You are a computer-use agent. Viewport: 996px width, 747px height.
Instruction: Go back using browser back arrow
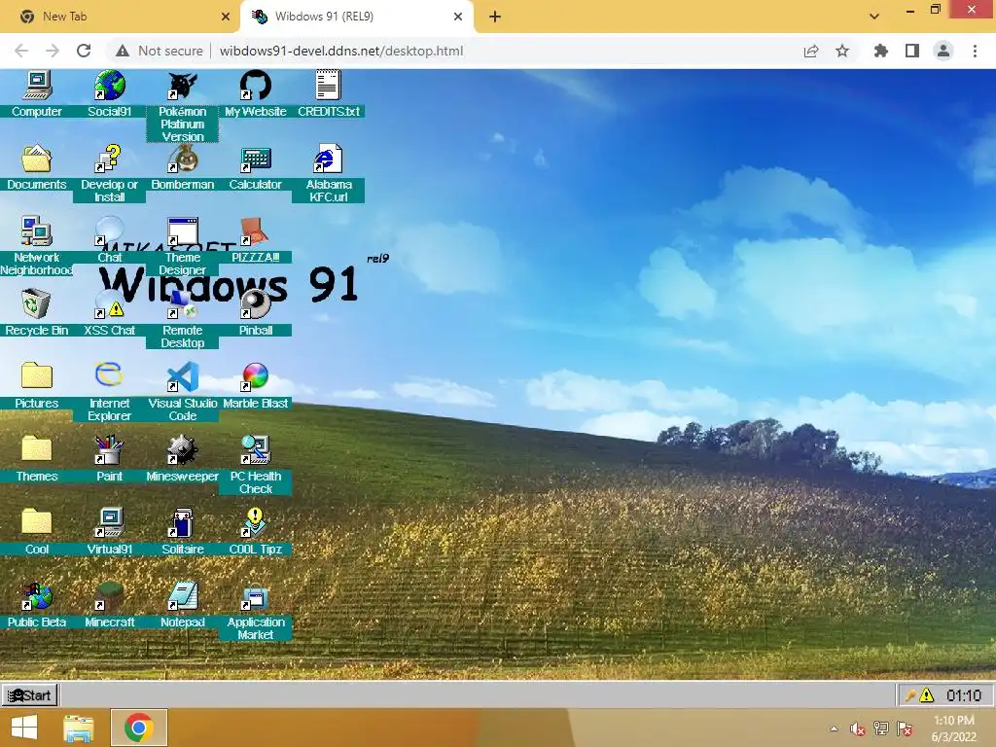pos(21,51)
